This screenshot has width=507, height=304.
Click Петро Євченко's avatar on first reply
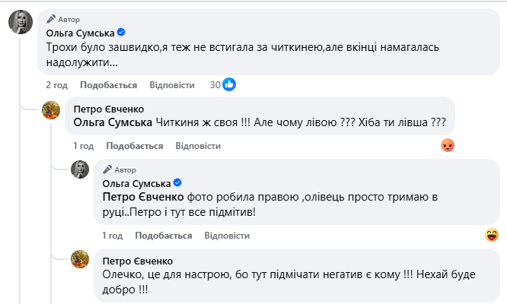coord(51,109)
